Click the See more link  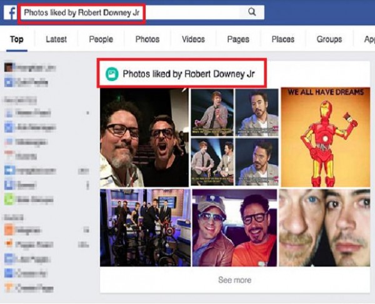235,280
